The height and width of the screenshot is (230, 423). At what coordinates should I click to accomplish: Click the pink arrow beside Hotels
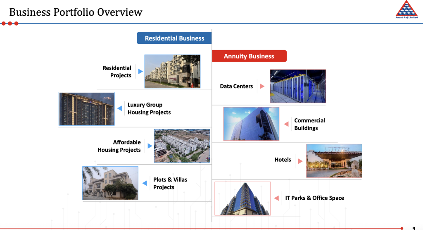click(299, 160)
